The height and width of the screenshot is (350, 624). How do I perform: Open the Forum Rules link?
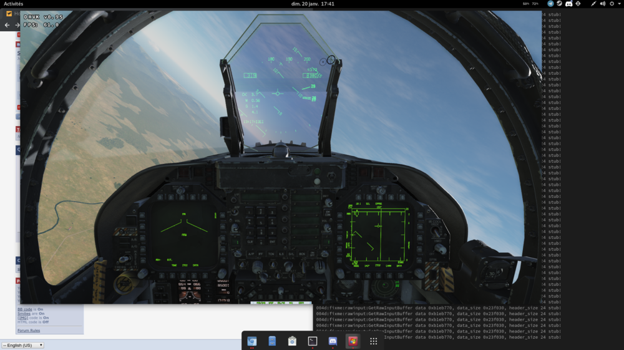click(x=29, y=330)
